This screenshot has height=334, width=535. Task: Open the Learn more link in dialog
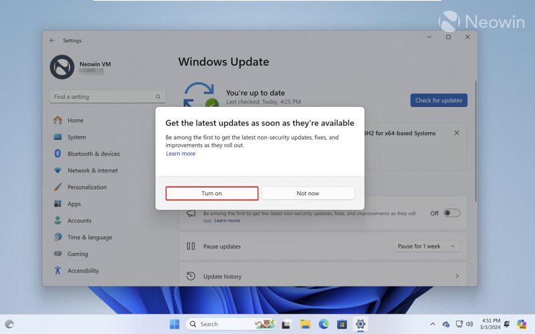(x=181, y=154)
